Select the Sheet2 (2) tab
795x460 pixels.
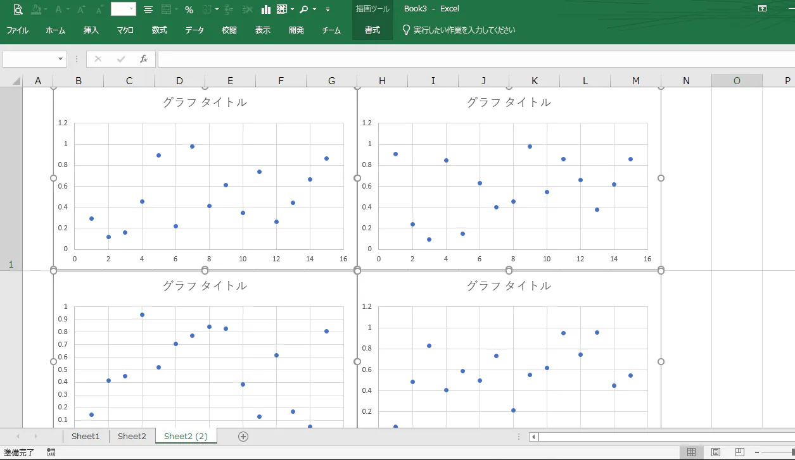pos(186,437)
